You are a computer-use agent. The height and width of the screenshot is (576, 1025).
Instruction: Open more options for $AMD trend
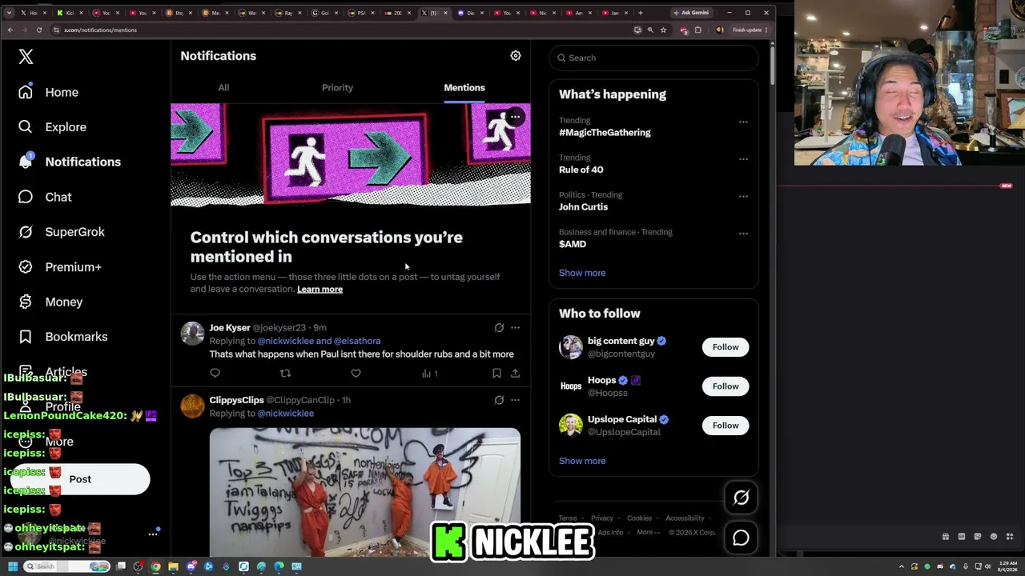click(743, 234)
